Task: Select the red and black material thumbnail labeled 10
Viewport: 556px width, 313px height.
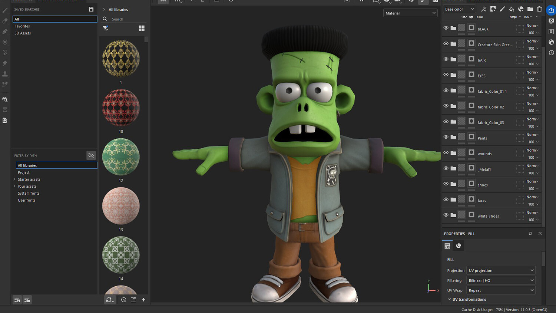Action: pos(121,108)
